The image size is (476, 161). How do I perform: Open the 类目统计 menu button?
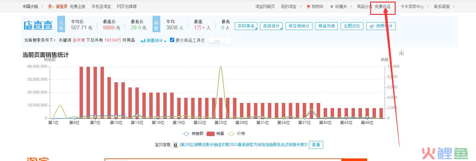pos(271,26)
